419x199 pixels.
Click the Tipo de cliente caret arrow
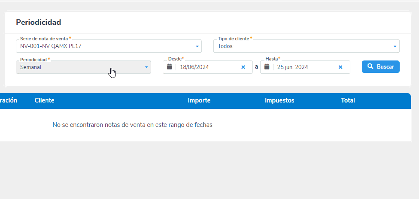pos(395,46)
